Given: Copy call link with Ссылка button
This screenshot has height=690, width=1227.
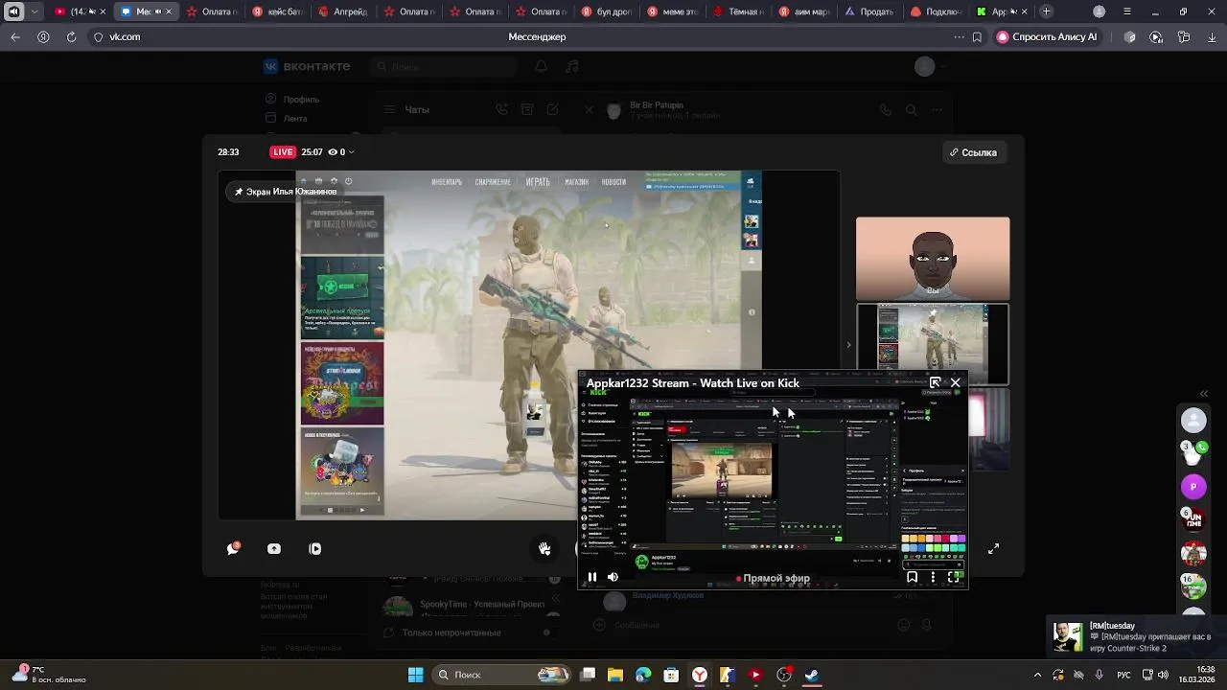Looking at the screenshot, I should click(x=973, y=152).
